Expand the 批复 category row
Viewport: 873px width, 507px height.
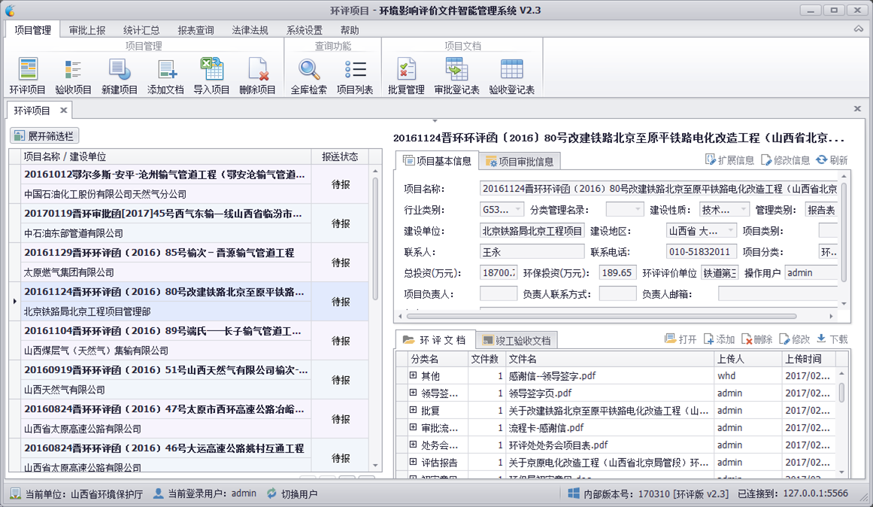[413, 411]
